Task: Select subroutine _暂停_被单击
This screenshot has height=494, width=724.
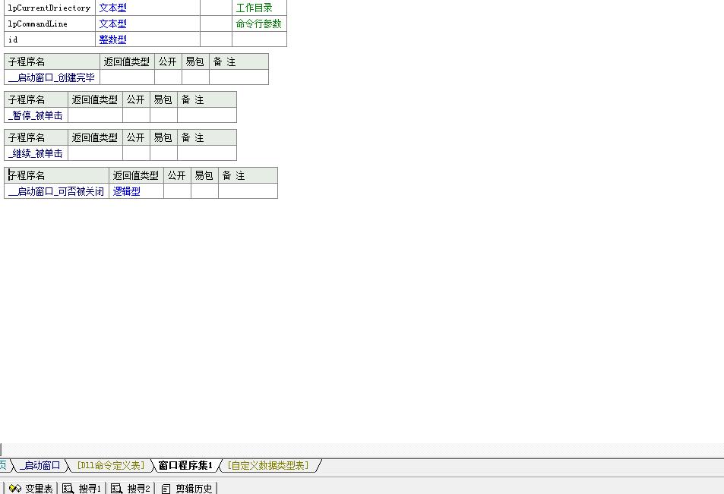Action: click(36, 115)
